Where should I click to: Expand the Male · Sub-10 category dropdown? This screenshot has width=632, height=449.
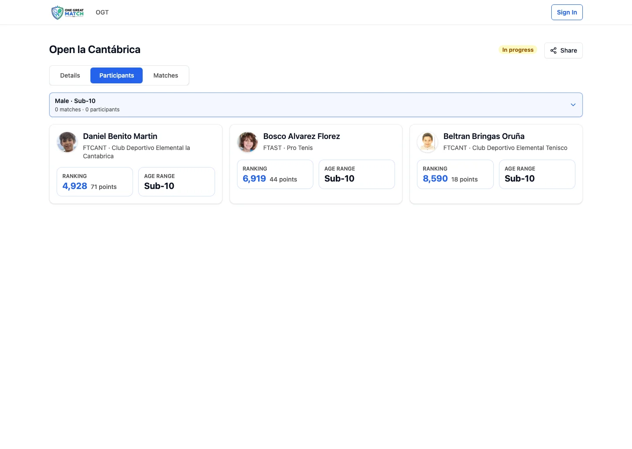click(x=316, y=105)
